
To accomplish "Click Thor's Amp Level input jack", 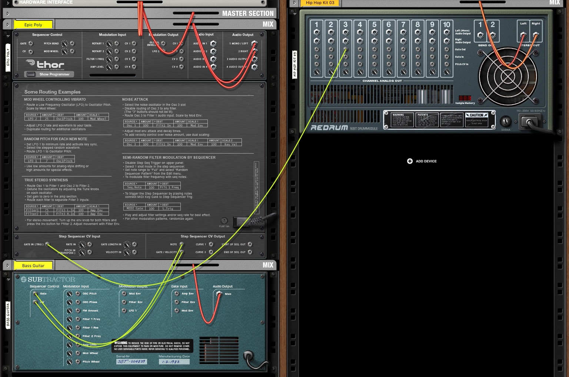I will (x=117, y=67).
